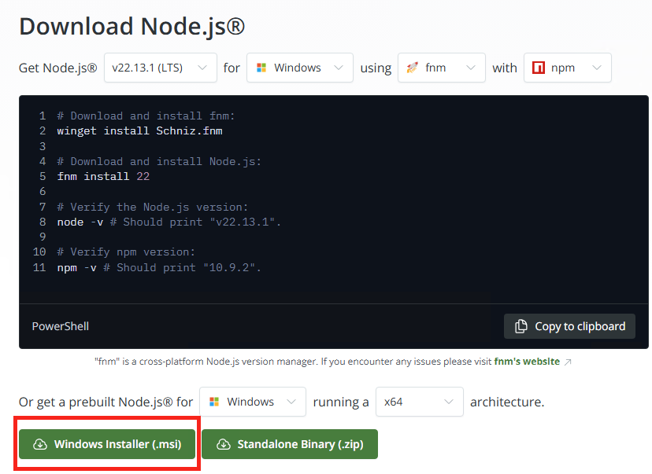Open the fnm version manager dropdown
The height and width of the screenshot is (474, 652).
point(442,68)
